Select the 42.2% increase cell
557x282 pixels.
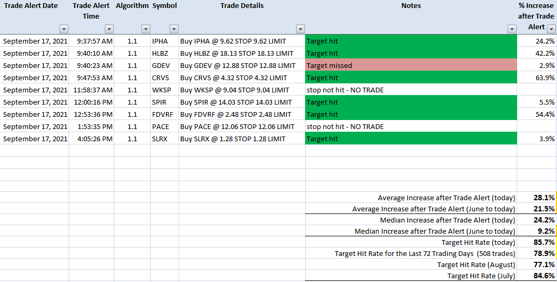tap(537, 53)
